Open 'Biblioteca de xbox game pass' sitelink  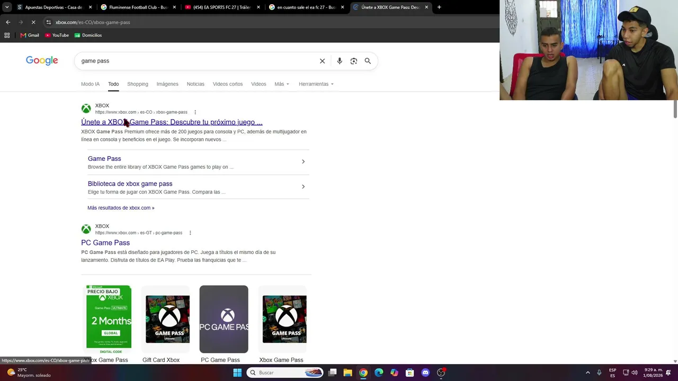click(130, 184)
